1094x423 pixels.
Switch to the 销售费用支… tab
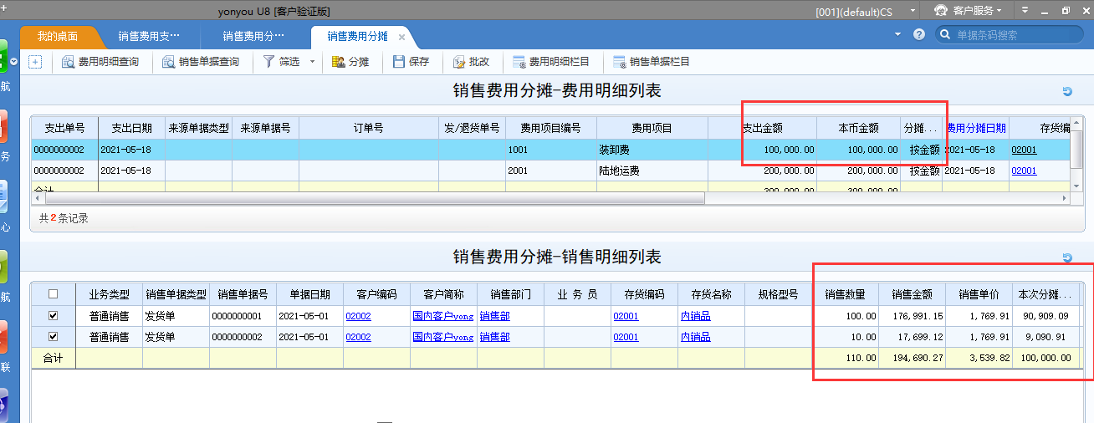coord(149,37)
